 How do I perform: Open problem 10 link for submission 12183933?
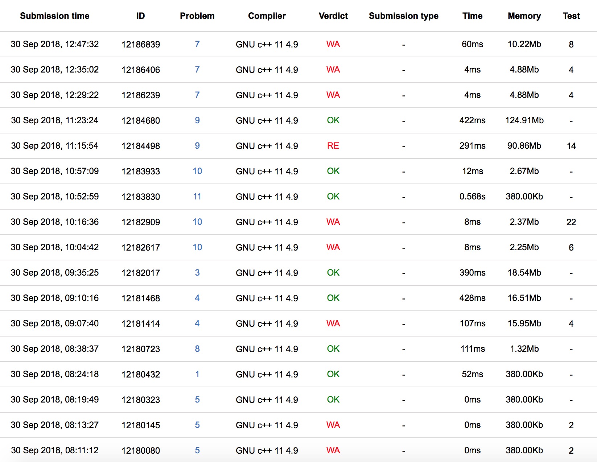197,171
